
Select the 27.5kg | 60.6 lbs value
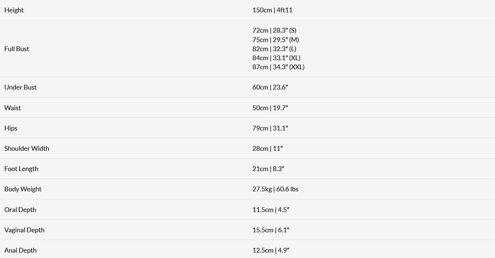pyautogui.click(x=275, y=189)
